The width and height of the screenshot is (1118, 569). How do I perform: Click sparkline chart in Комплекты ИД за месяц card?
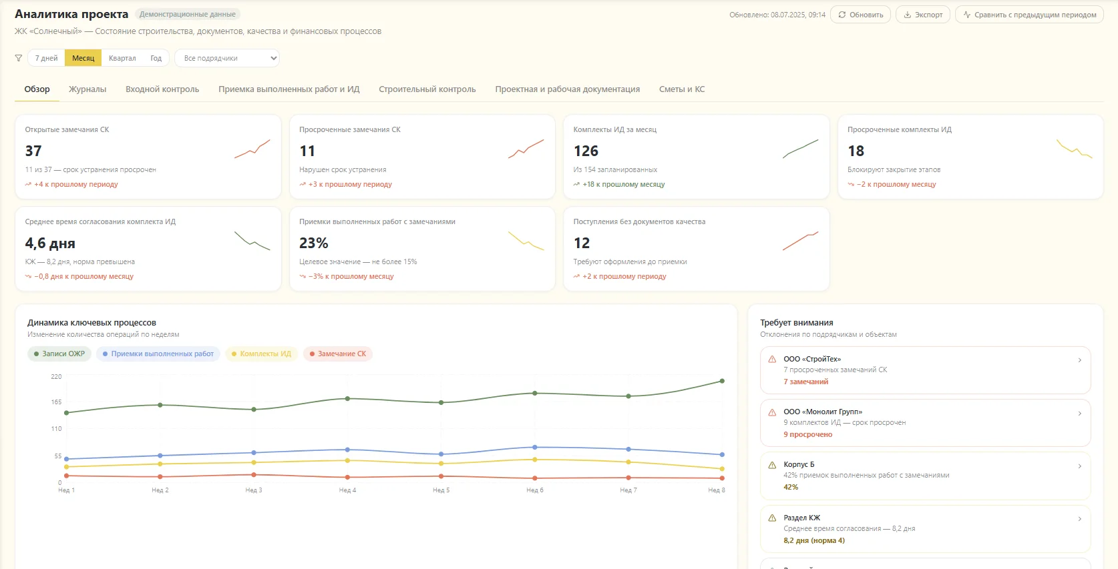tap(801, 149)
